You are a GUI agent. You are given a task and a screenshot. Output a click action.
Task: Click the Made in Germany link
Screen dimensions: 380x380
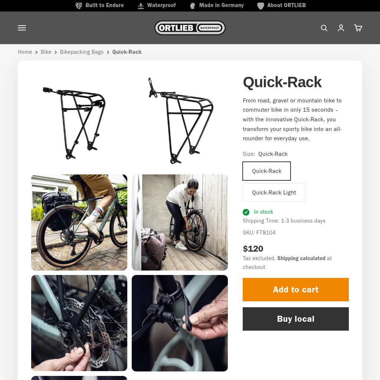coord(221,5)
